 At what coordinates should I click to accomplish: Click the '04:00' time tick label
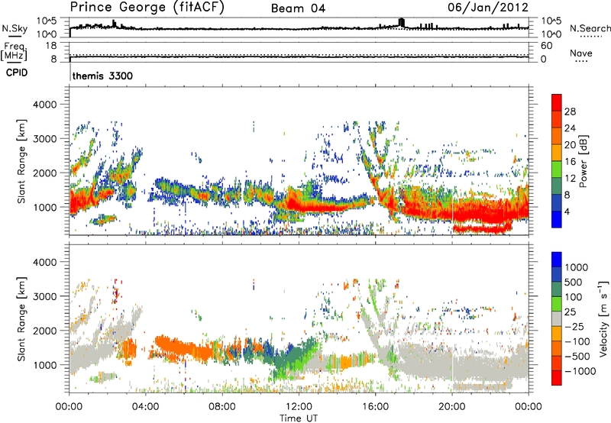point(146,407)
